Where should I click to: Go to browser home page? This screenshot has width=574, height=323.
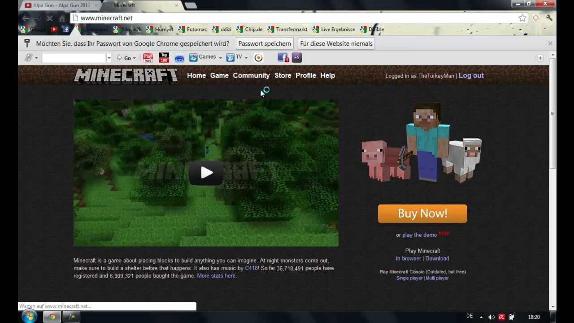(x=62, y=18)
